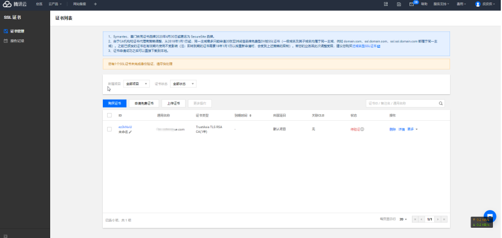The width and height of the screenshot is (502, 238).
Task: Go to next page pagination arrow
Action: (438, 219)
